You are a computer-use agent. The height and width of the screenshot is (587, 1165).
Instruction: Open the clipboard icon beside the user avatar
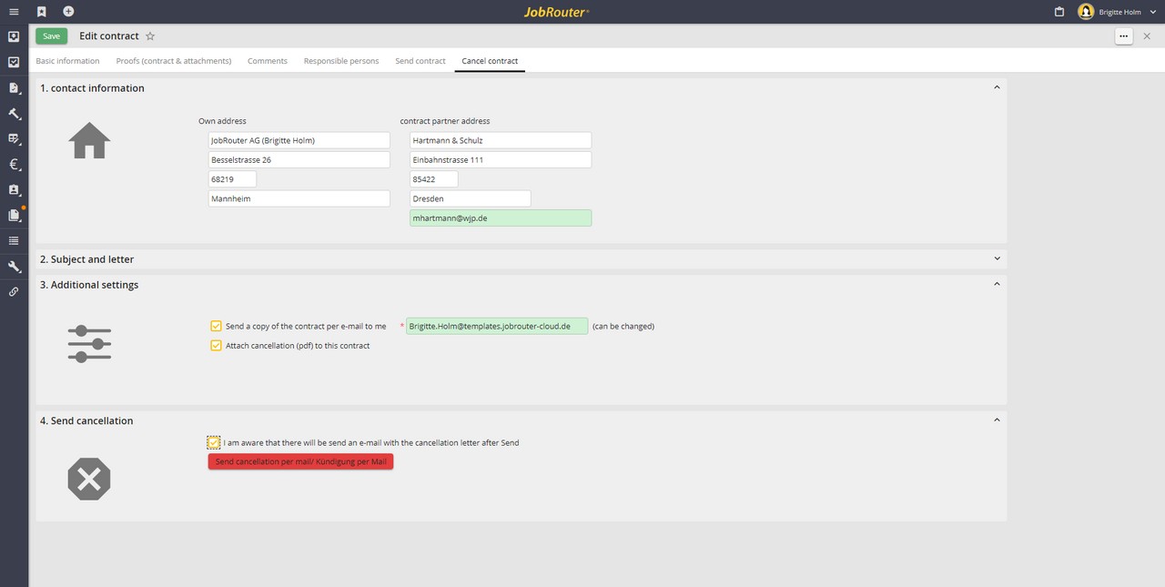point(1059,12)
